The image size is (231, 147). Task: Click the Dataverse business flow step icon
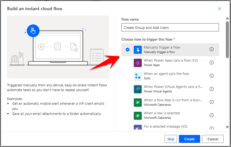tap(138, 102)
